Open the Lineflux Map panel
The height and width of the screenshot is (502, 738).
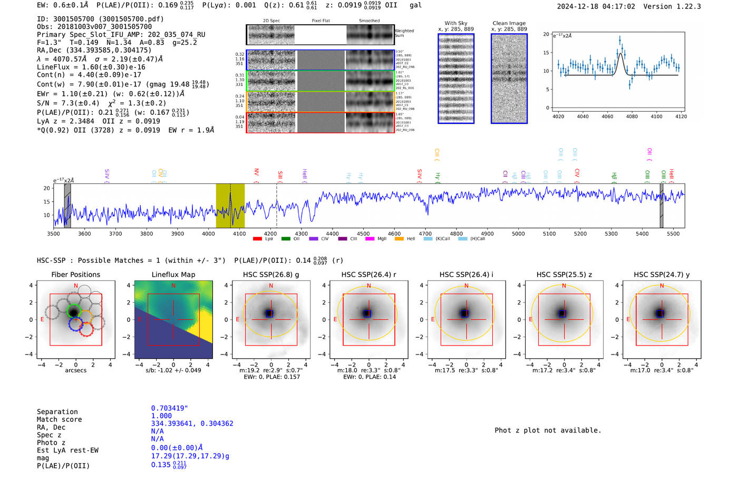173,319
